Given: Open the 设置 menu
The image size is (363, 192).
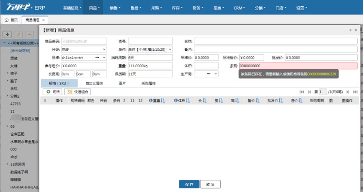Looking at the screenshot, I should (301, 8).
